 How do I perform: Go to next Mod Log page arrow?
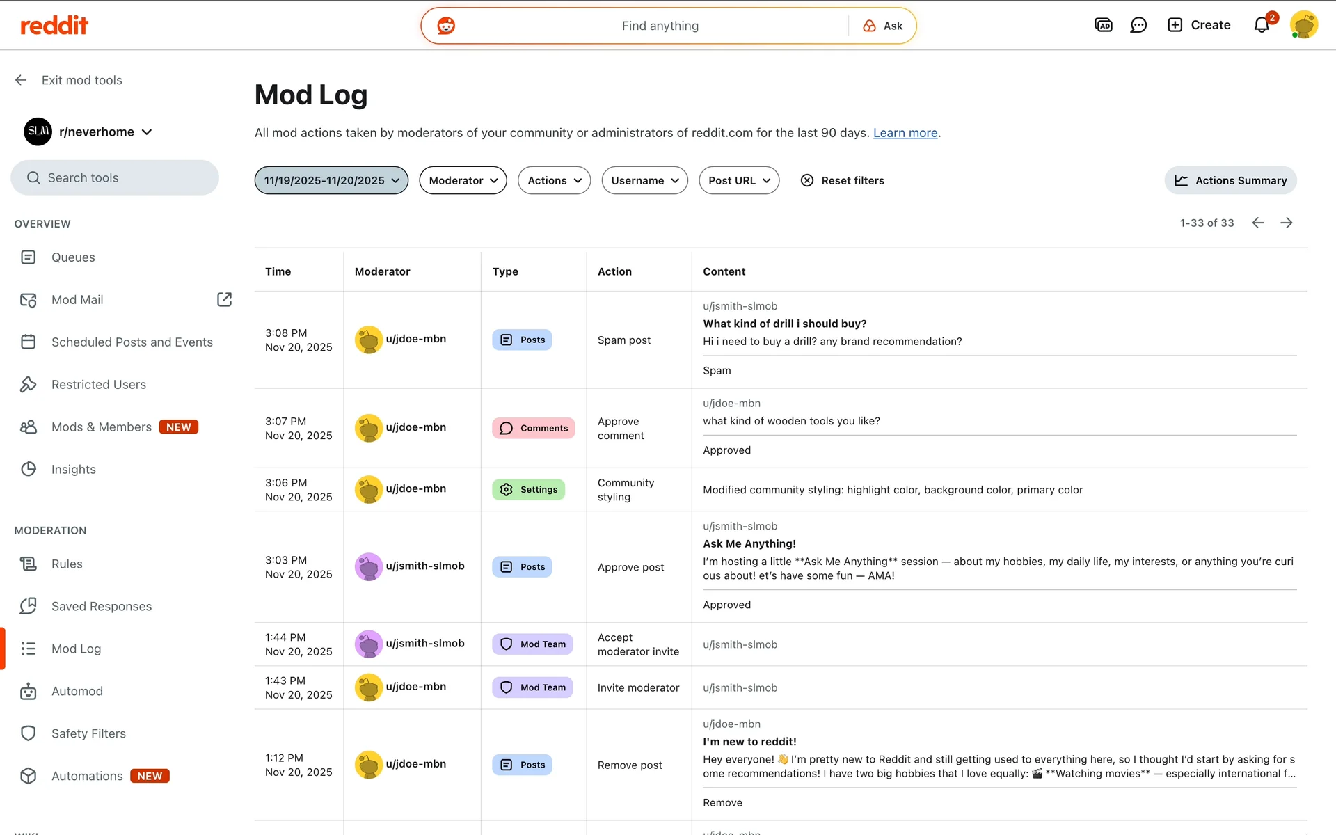click(1287, 223)
